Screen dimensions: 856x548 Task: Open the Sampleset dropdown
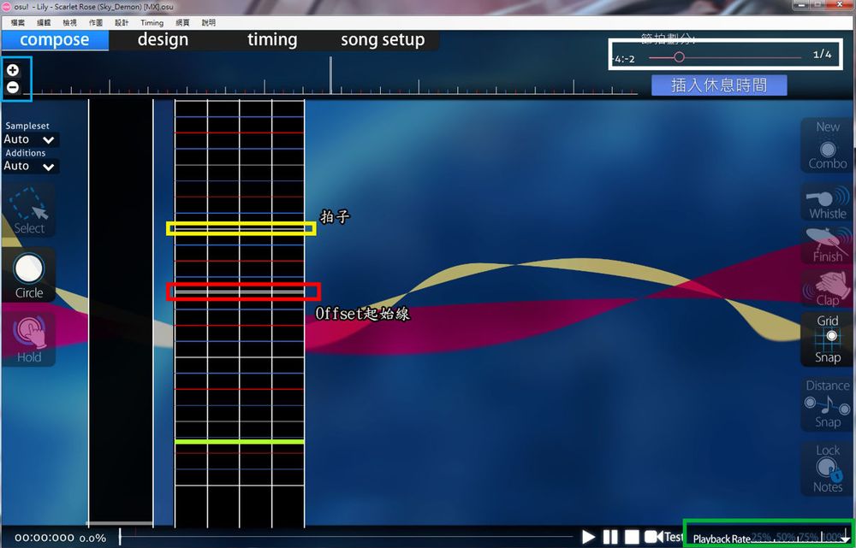pyautogui.click(x=30, y=138)
